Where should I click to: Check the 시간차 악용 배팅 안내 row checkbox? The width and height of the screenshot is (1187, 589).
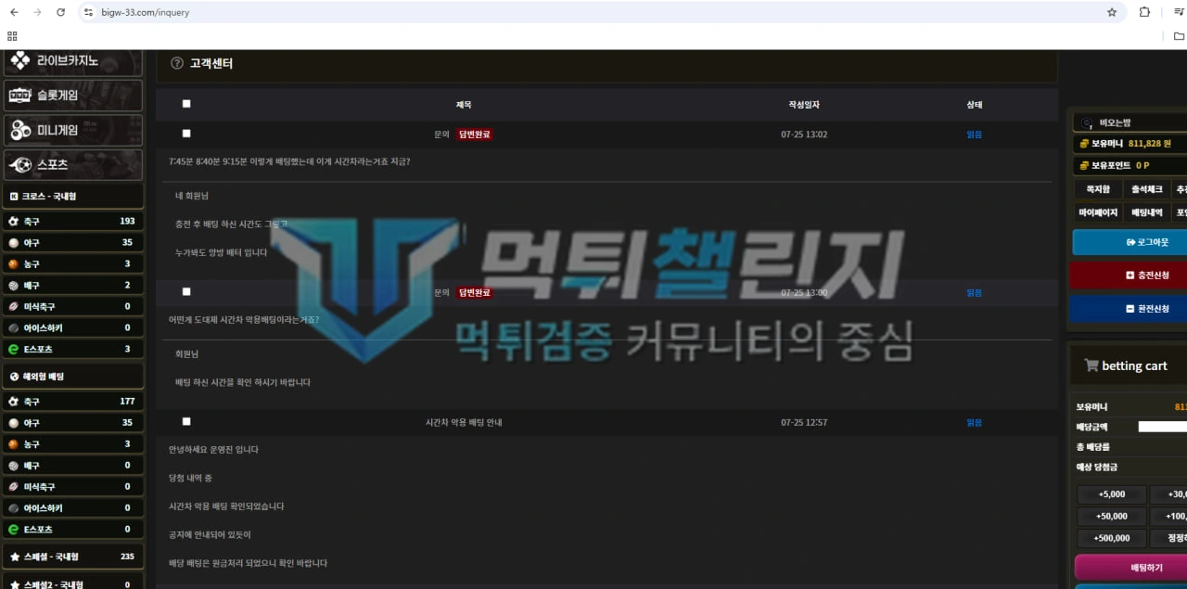[186, 421]
